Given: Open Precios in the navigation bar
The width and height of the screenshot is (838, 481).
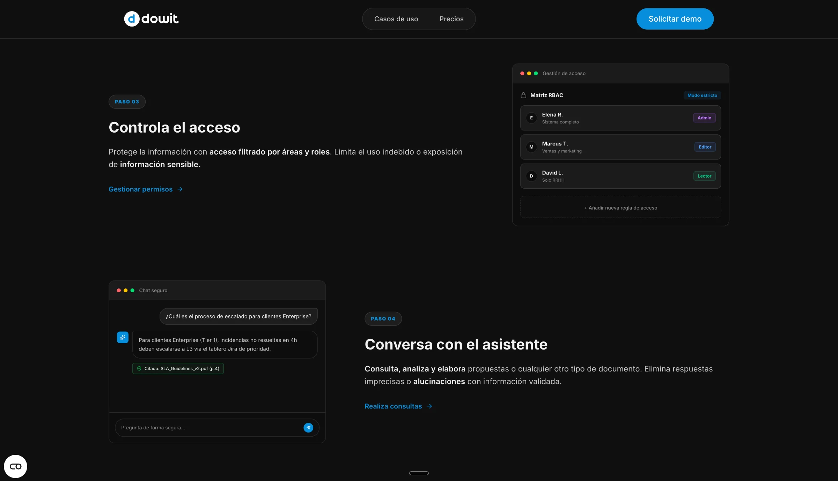Looking at the screenshot, I should [451, 19].
